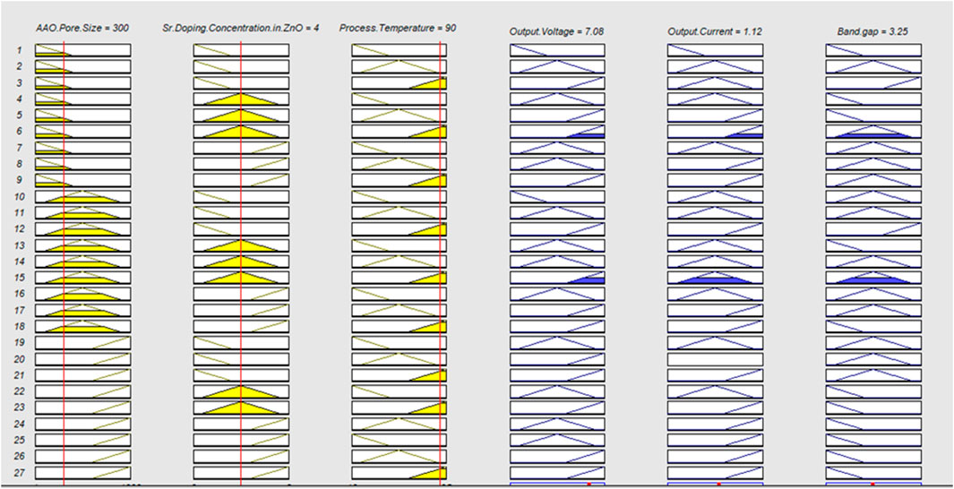Click the red Sr.Doping.Concentration input line
Image resolution: width=954 pixels, height=489 pixels.
241,262
